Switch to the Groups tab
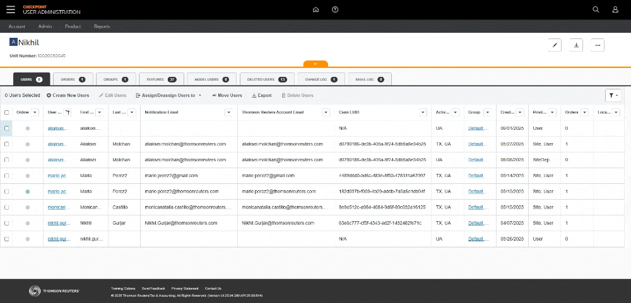Image resolution: width=631 pixels, height=303 pixels. click(x=116, y=79)
